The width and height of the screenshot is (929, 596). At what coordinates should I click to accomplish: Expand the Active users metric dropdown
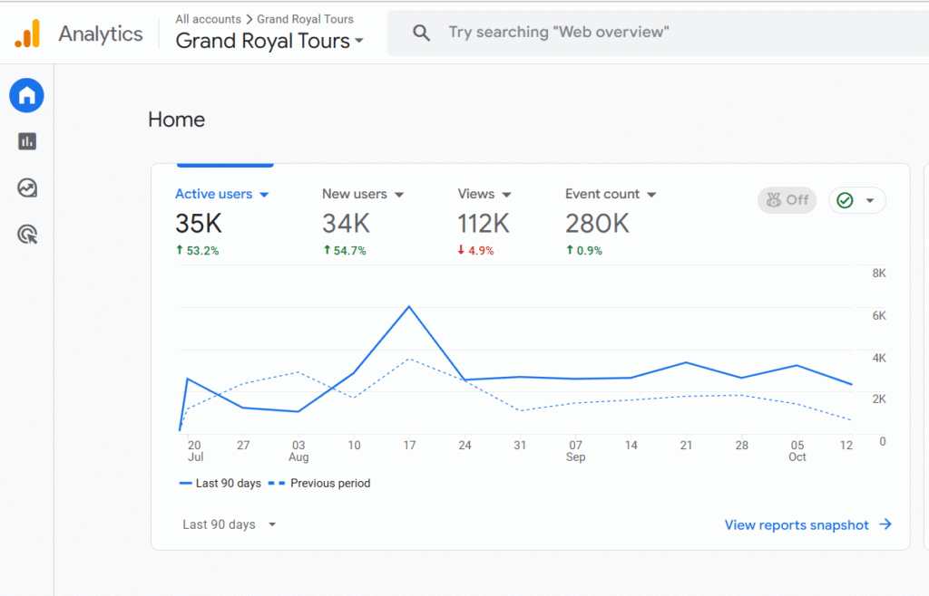pyautogui.click(x=264, y=195)
